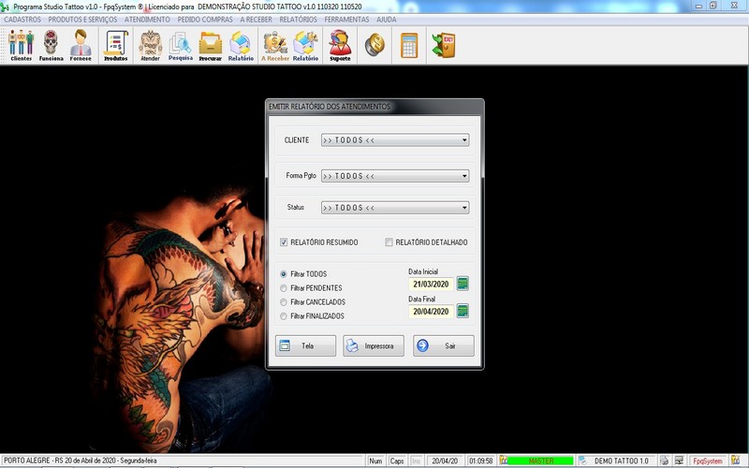Click the dialog title EMITIR RELATÓRIO DOS ATENDIMENTOS
Viewport: 749px width, 468px height.
coord(330,107)
